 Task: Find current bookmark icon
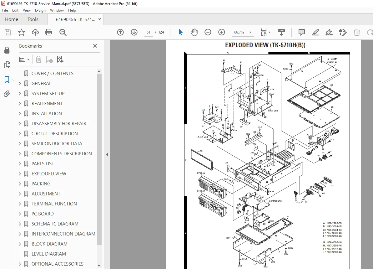coord(60,59)
